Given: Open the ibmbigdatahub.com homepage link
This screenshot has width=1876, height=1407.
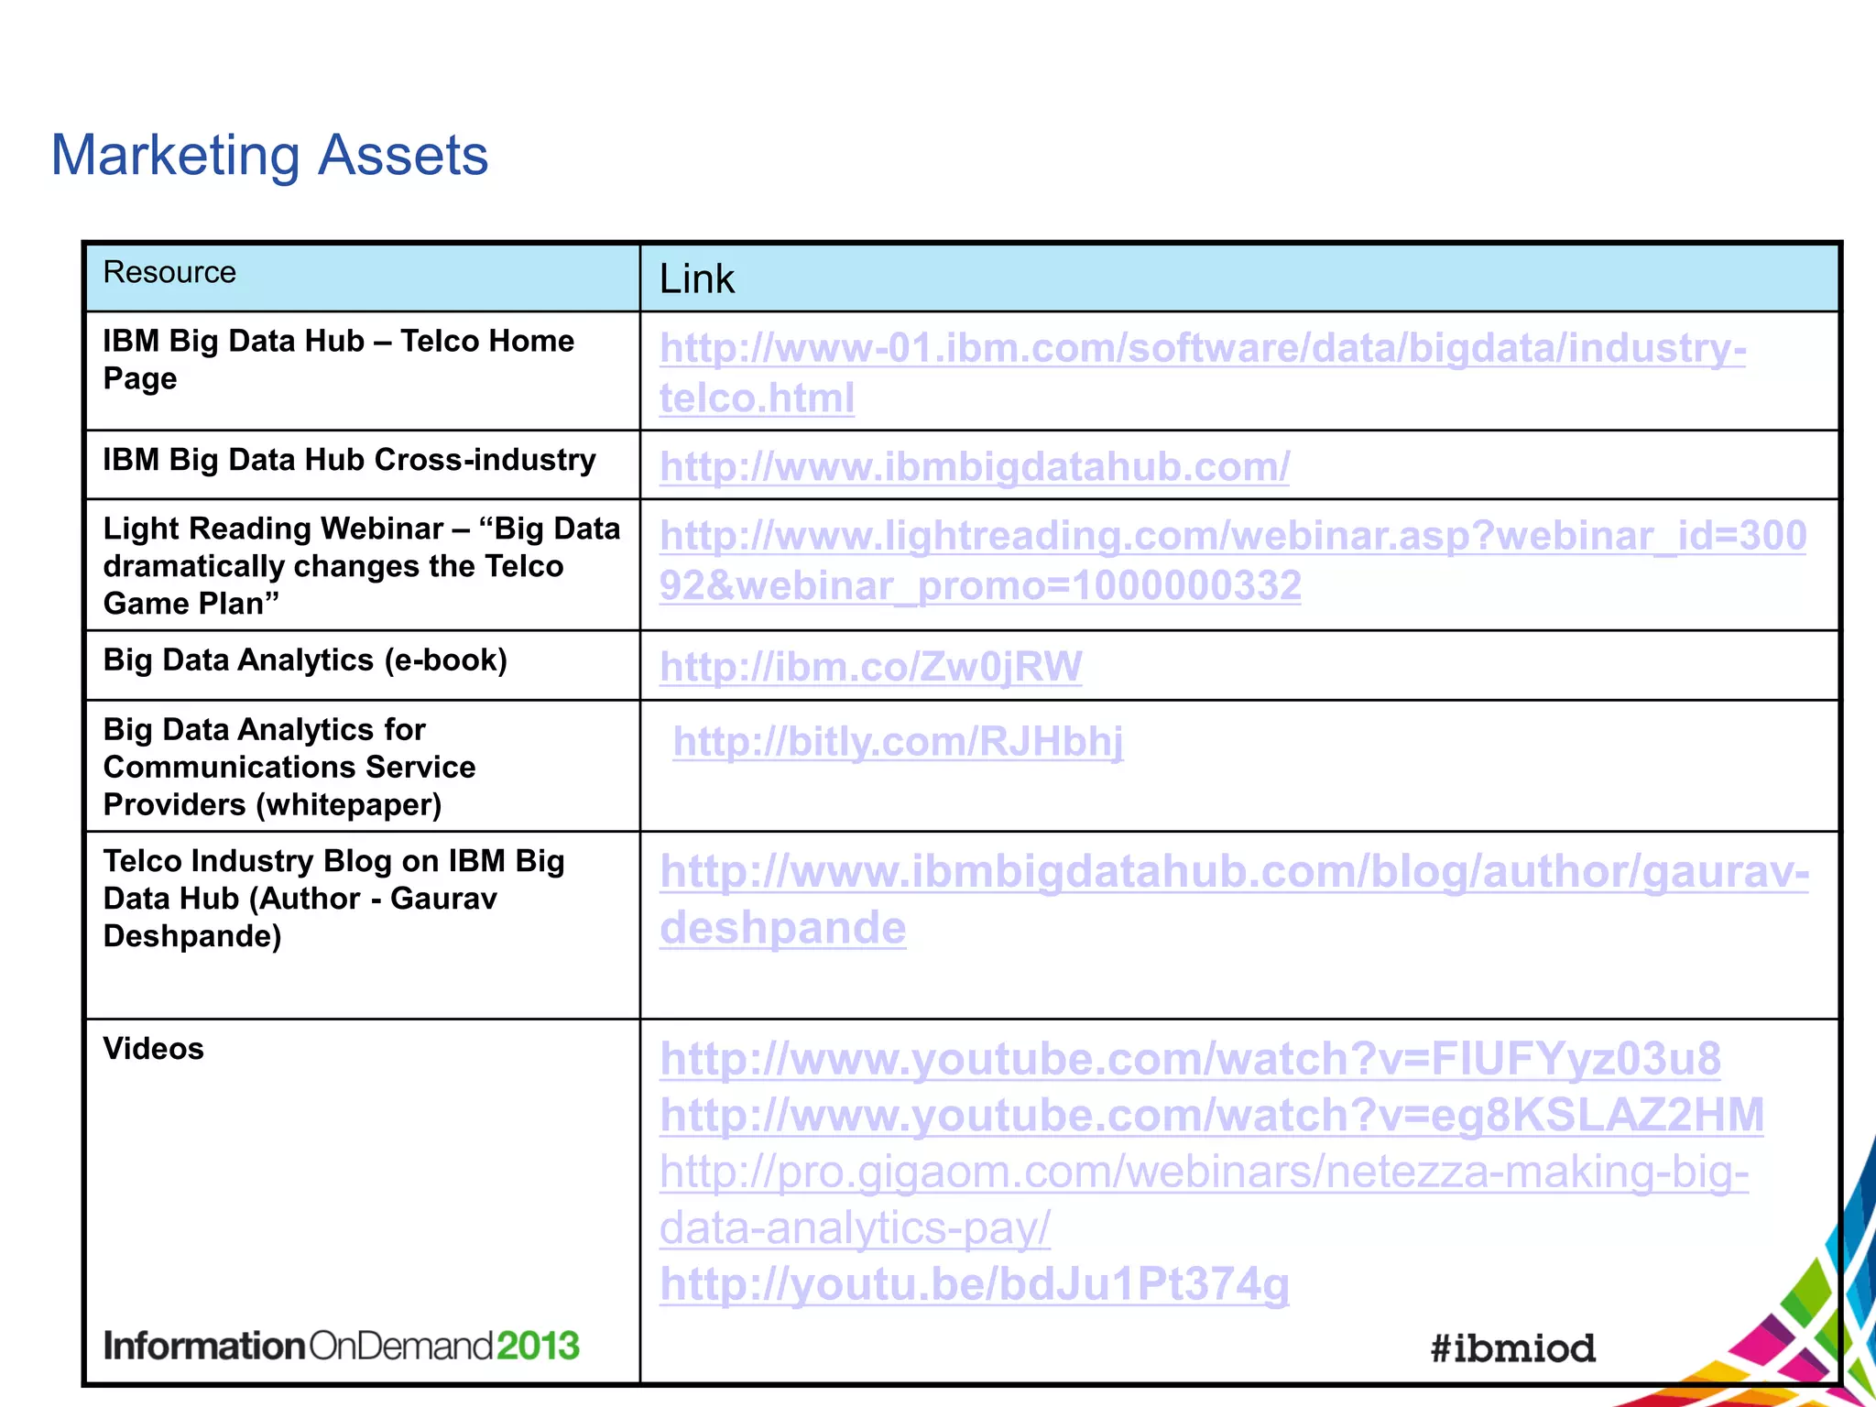Looking at the screenshot, I should (975, 467).
